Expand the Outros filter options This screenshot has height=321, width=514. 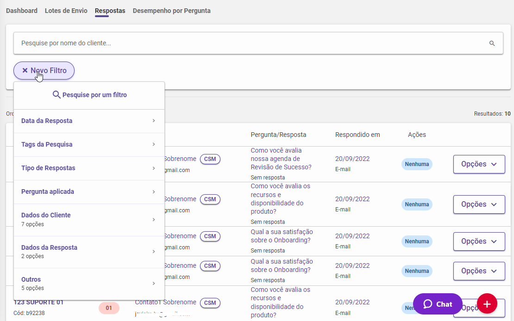pyautogui.click(x=89, y=284)
